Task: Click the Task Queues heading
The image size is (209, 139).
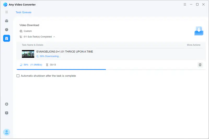Action: coord(24,12)
